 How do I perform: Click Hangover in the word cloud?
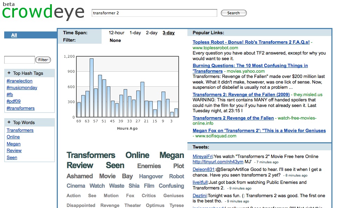pos(151,177)
